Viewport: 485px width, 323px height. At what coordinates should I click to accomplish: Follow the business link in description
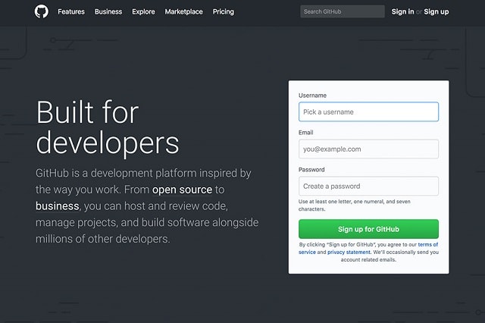(58, 205)
